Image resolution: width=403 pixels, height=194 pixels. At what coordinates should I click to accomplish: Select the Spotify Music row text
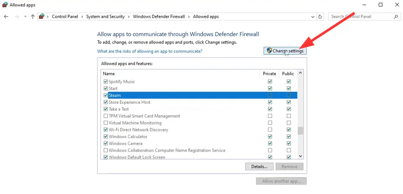[122, 82]
